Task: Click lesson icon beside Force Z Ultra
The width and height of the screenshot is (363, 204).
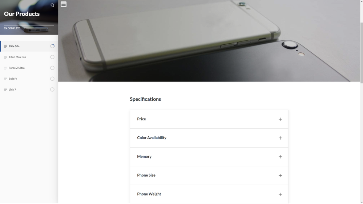Action: 5,68
